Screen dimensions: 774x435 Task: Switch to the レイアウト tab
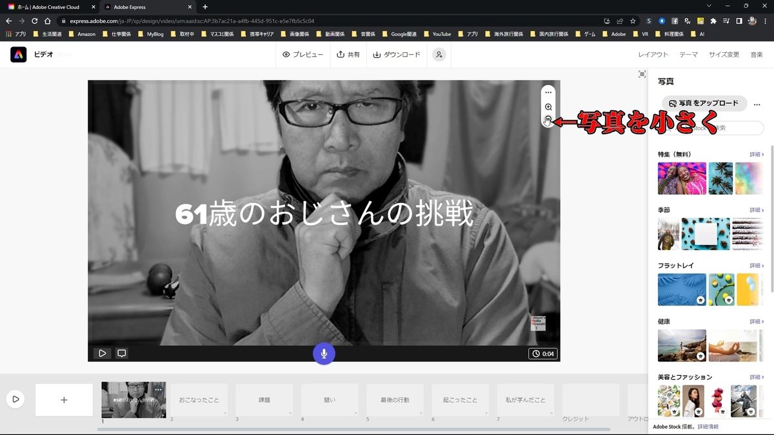click(653, 55)
